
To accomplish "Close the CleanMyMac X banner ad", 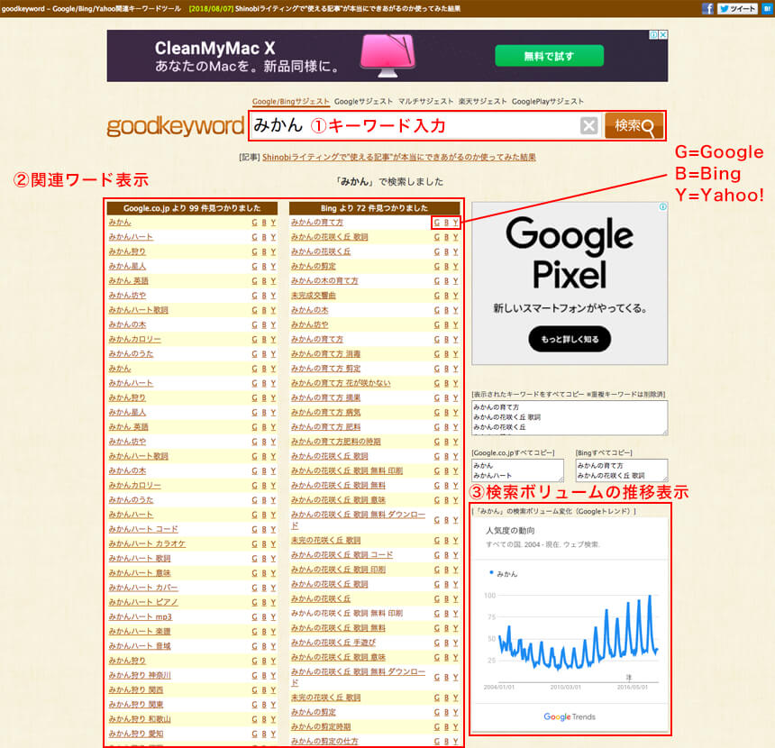I will click(x=663, y=34).
